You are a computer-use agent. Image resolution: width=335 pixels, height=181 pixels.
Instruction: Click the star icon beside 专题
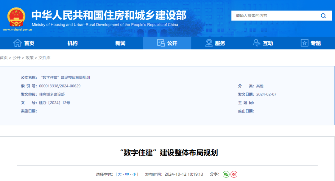(305, 43)
